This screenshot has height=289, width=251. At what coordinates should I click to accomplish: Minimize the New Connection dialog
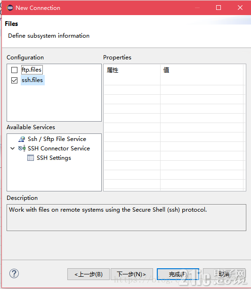click(197, 8)
